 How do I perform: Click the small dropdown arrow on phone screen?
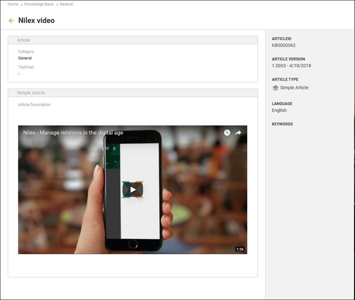(115, 162)
